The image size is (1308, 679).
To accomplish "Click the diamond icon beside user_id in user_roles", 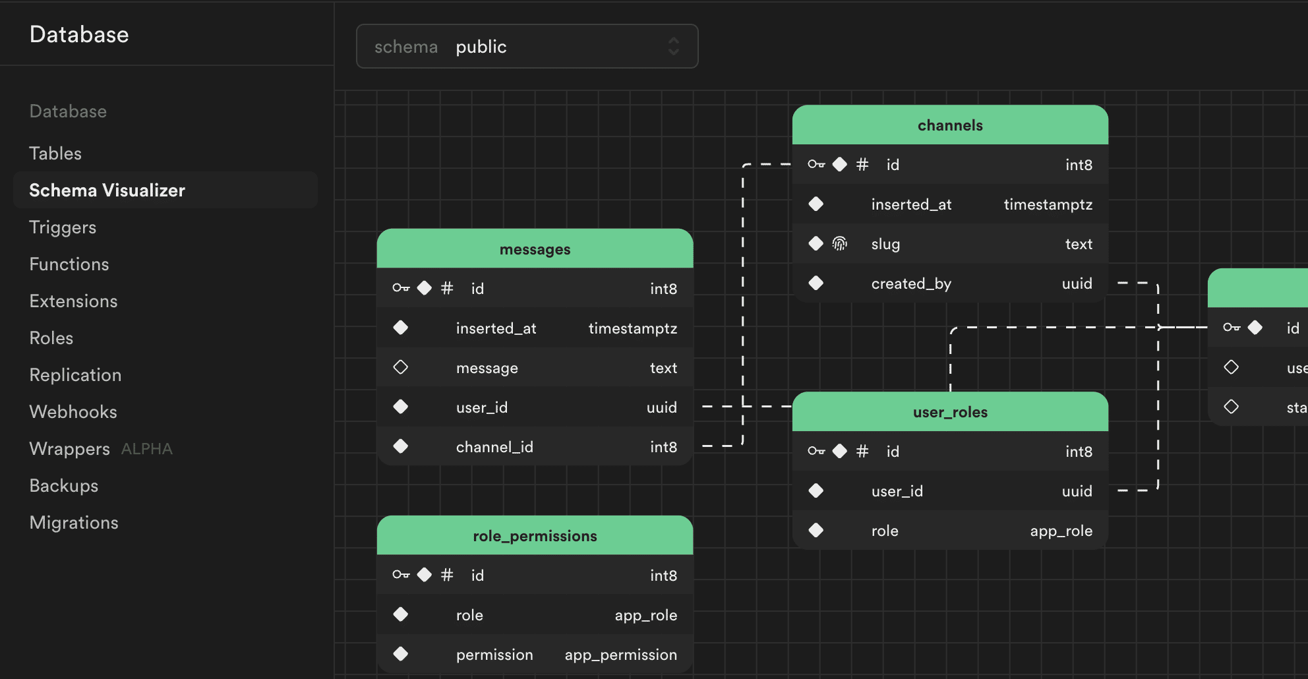I will point(816,490).
